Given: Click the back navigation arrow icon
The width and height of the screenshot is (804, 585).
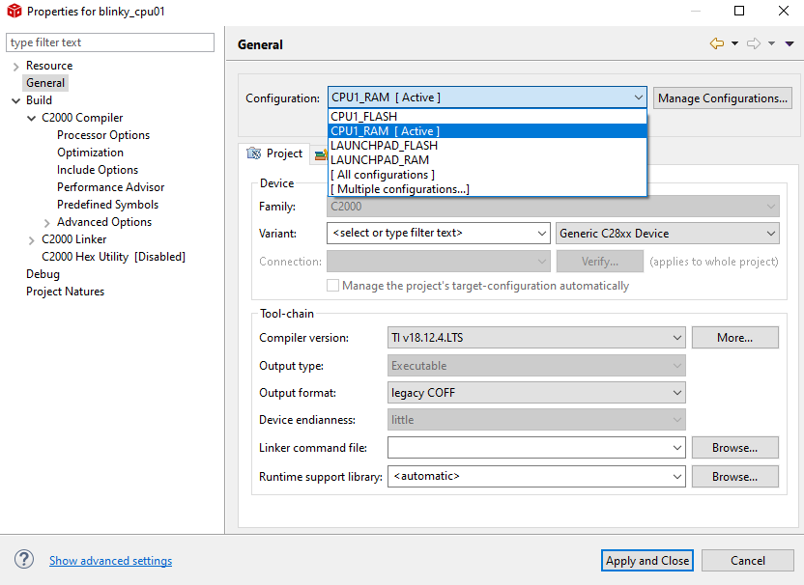Looking at the screenshot, I should 716,43.
